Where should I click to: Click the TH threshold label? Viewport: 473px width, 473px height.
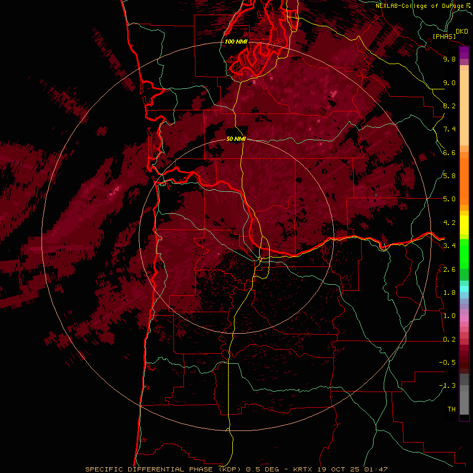point(451,409)
